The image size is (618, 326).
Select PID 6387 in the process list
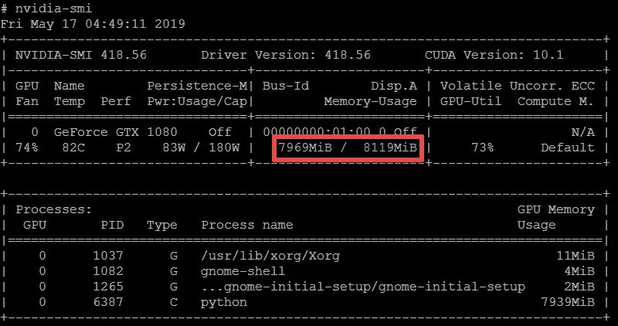pos(108,302)
